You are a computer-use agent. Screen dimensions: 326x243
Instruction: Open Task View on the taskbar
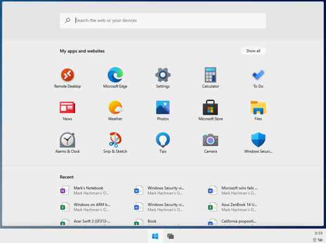(171, 236)
